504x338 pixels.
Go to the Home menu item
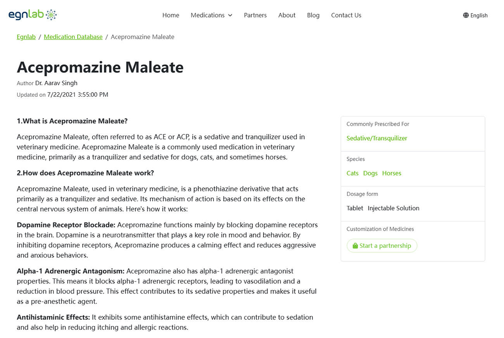pyautogui.click(x=171, y=15)
